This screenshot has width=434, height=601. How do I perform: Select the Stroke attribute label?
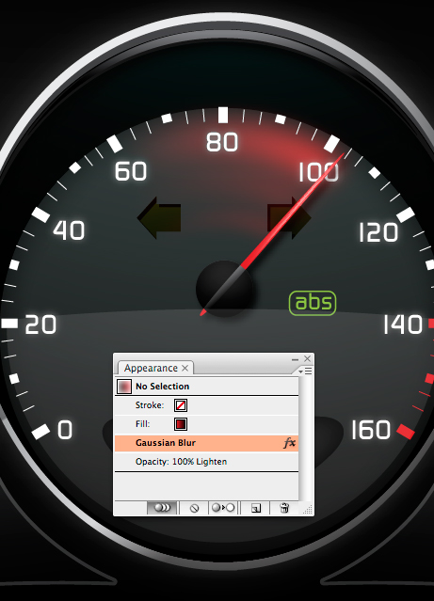tap(150, 405)
